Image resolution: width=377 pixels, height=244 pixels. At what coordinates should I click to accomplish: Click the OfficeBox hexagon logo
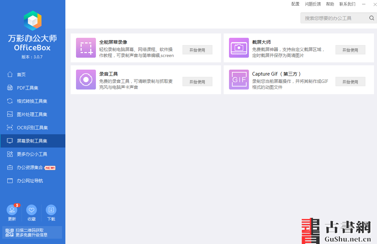pos(33,21)
